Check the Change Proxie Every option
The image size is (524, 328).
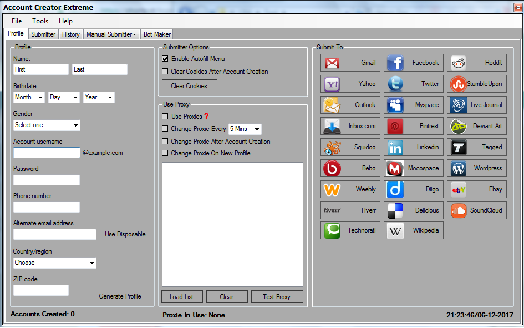165,129
